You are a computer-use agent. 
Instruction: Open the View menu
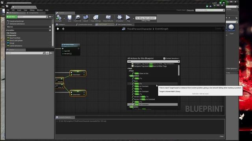(25, 10)
